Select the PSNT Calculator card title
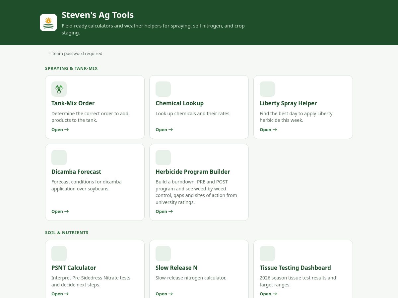Image resolution: width=398 pixels, height=298 pixels. coord(74,268)
